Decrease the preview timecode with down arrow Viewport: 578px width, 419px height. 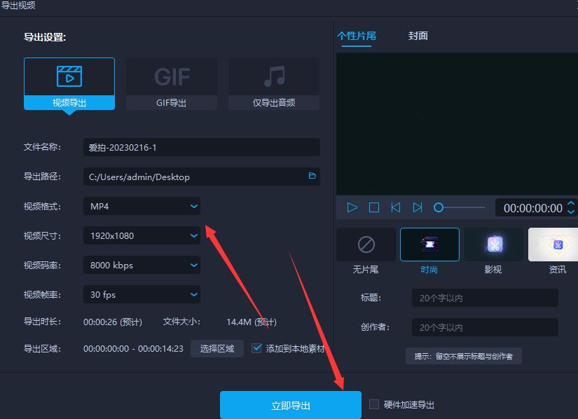[571, 212]
